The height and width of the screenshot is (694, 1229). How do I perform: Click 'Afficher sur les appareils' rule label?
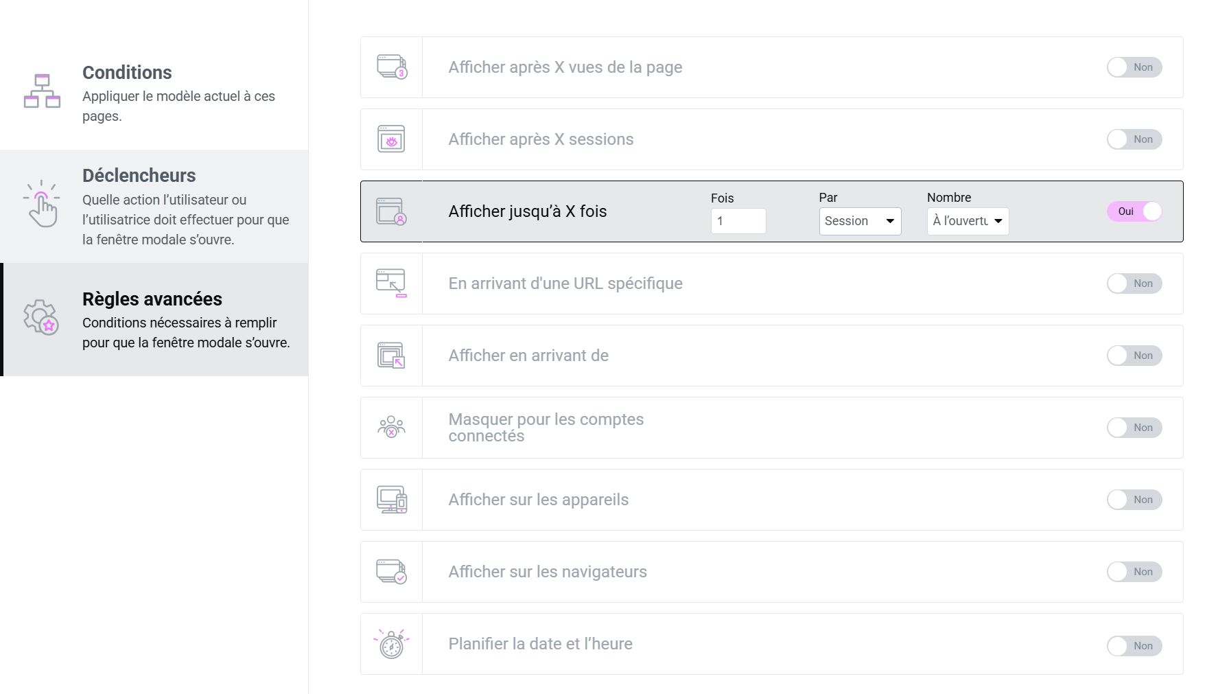point(538,500)
